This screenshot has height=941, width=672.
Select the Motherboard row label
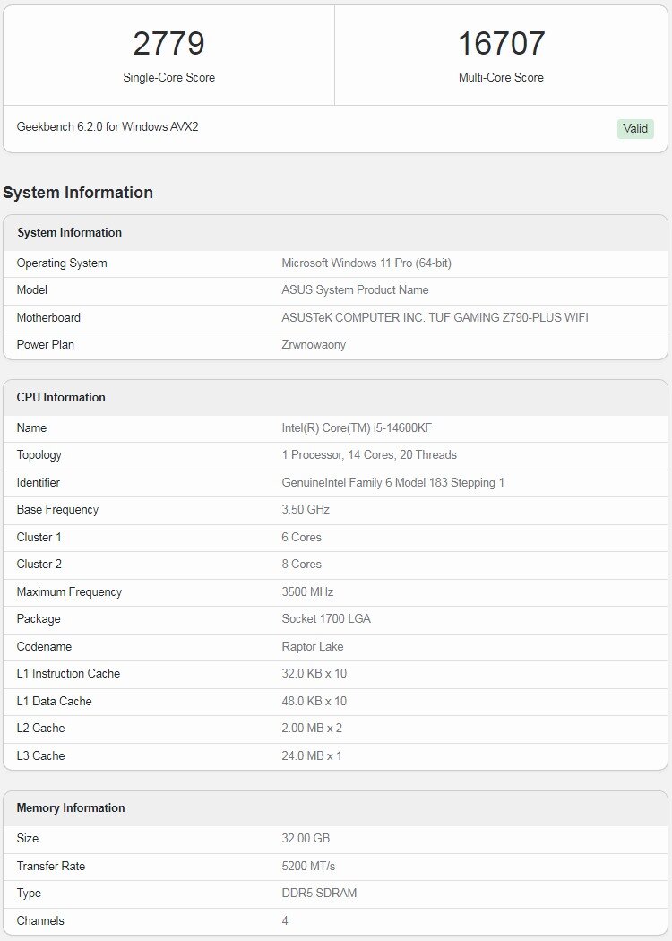pyautogui.click(x=48, y=317)
